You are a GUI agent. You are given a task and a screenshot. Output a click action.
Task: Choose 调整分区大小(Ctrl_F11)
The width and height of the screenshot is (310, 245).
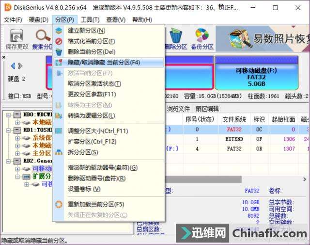pos(108,131)
